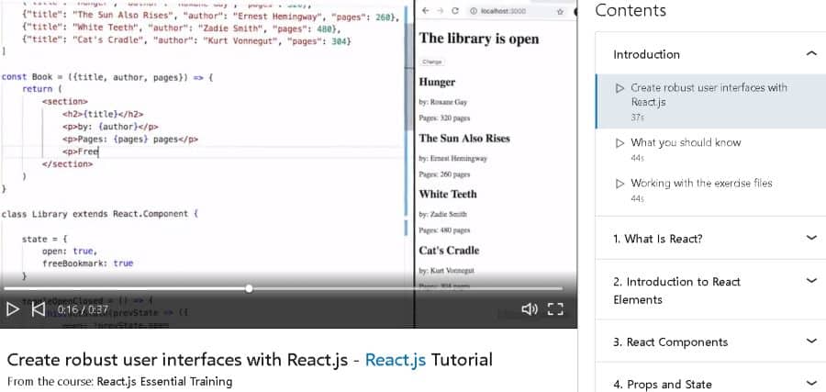
Task: Open the 'React.js Essential Training' course link
Action: pos(164,382)
